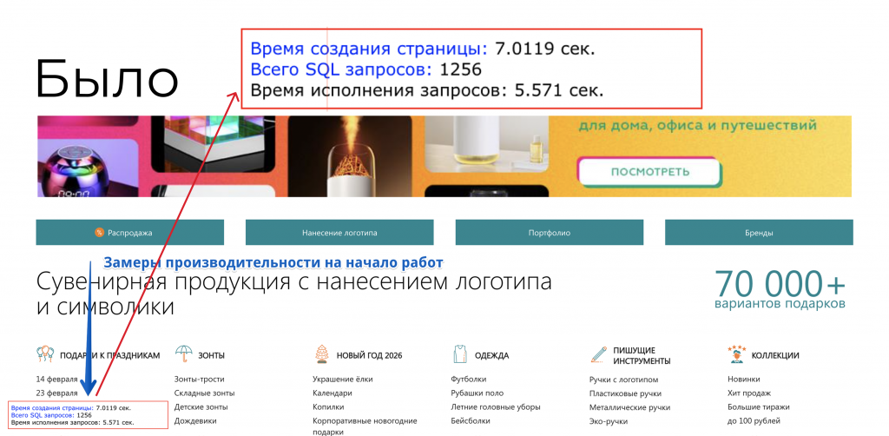The width and height of the screenshot is (889, 436).
Task: Open Пластиковые ручки link
Action: [x=625, y=393]
